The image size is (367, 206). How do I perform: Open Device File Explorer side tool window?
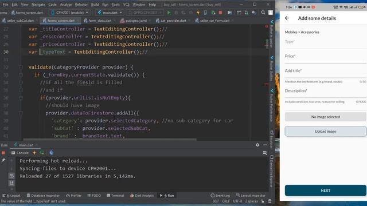(271, 172)
